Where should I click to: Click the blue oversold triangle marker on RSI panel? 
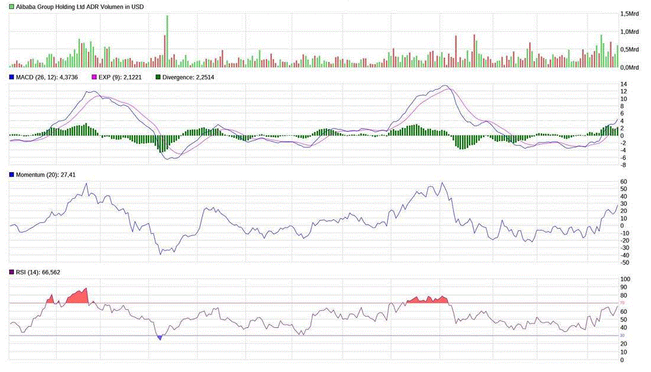(x=159, y=337)
